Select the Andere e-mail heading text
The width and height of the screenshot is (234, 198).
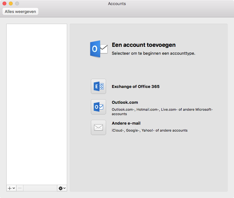click(126, 123)
